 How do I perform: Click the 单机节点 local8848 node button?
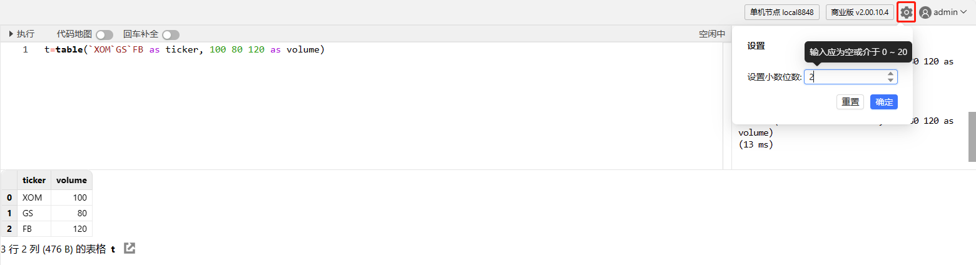pyautogui.click(x=782, y=12)
